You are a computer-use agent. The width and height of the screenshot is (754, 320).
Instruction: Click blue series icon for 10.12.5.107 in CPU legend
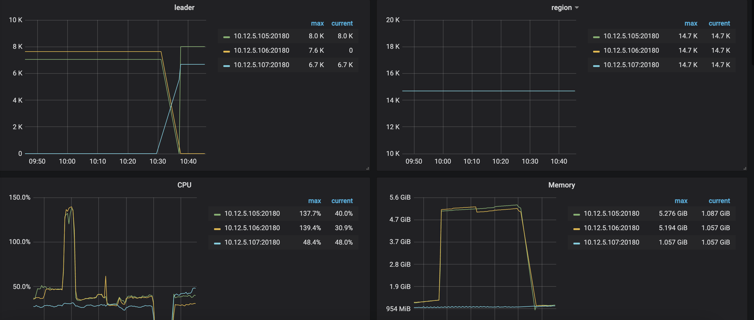[217, 243]
